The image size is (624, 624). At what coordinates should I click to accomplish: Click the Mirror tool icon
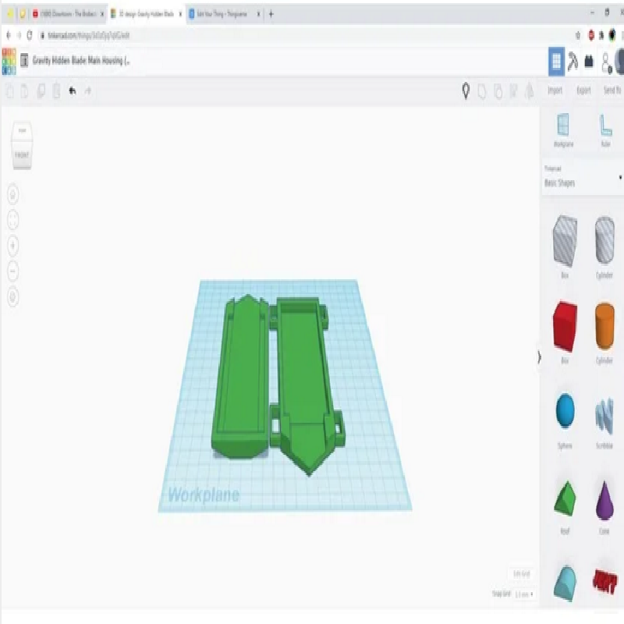tap(529, 91)
